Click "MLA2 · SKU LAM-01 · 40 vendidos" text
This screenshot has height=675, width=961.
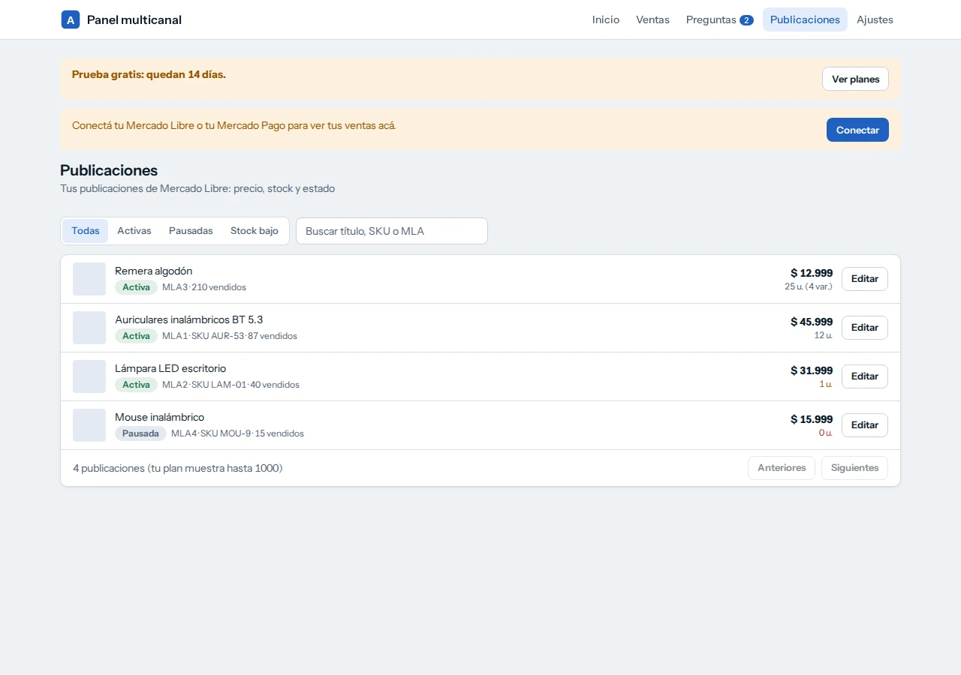click(x=230, y=385)
